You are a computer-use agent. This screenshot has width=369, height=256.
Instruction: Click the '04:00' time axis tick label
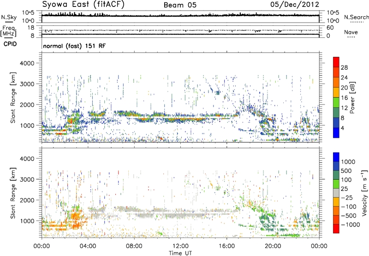pyautogui.click(x=88, y=246)
